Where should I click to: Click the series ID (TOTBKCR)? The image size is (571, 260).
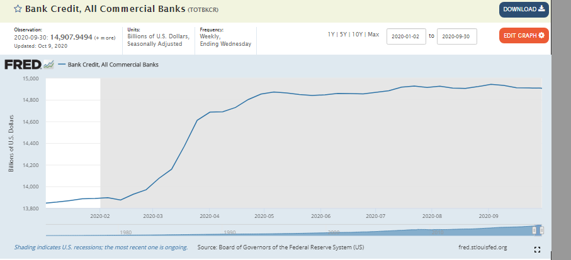pyautogui.click(x=203, y=10)
